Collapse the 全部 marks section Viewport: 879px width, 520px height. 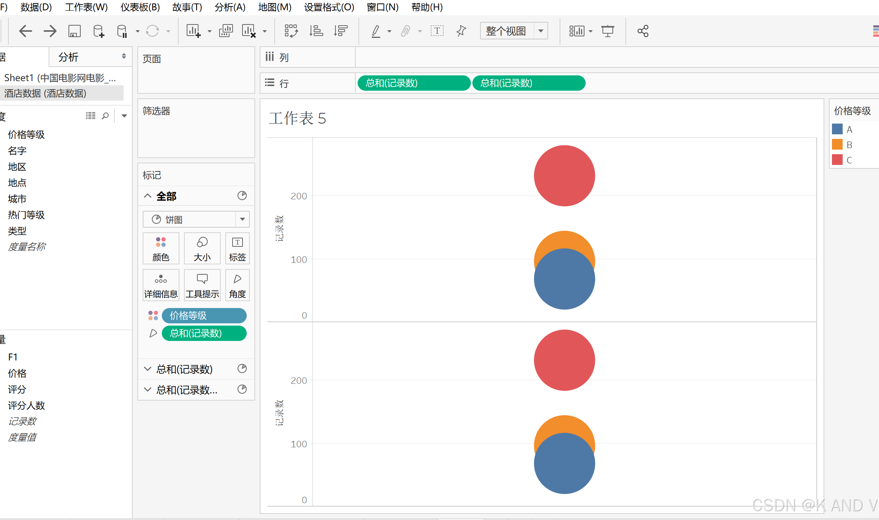(x=148, y=196)
